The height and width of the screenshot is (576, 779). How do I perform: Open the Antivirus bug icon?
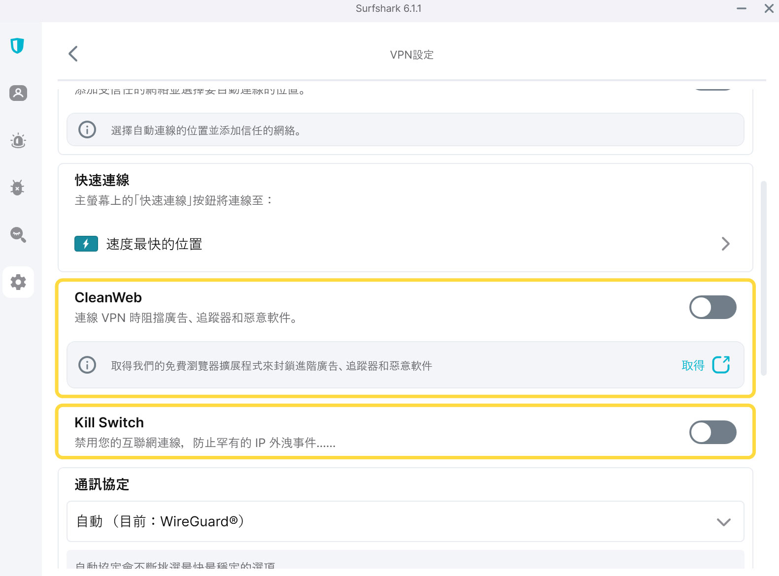coord(18,188)
